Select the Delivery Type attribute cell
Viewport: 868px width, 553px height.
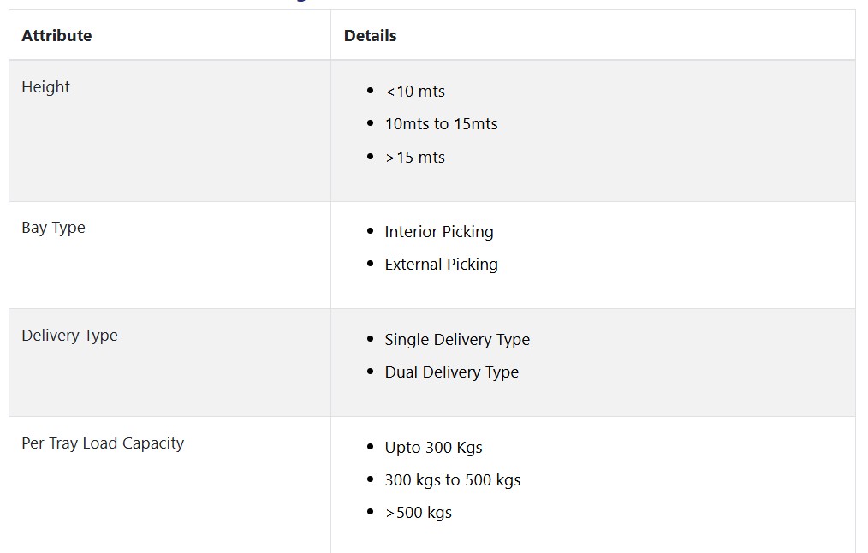click(169, 363)
